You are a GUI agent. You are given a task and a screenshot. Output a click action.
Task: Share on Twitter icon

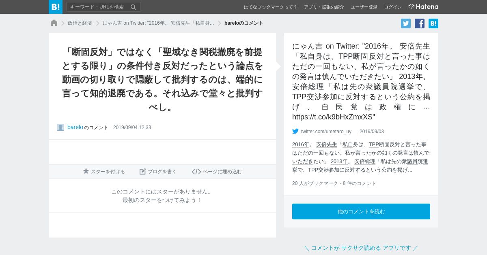[x=406, y=23]
